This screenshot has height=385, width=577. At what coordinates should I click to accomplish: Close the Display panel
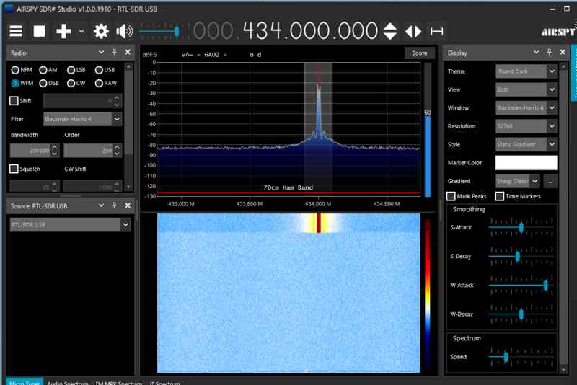(563, 52)
